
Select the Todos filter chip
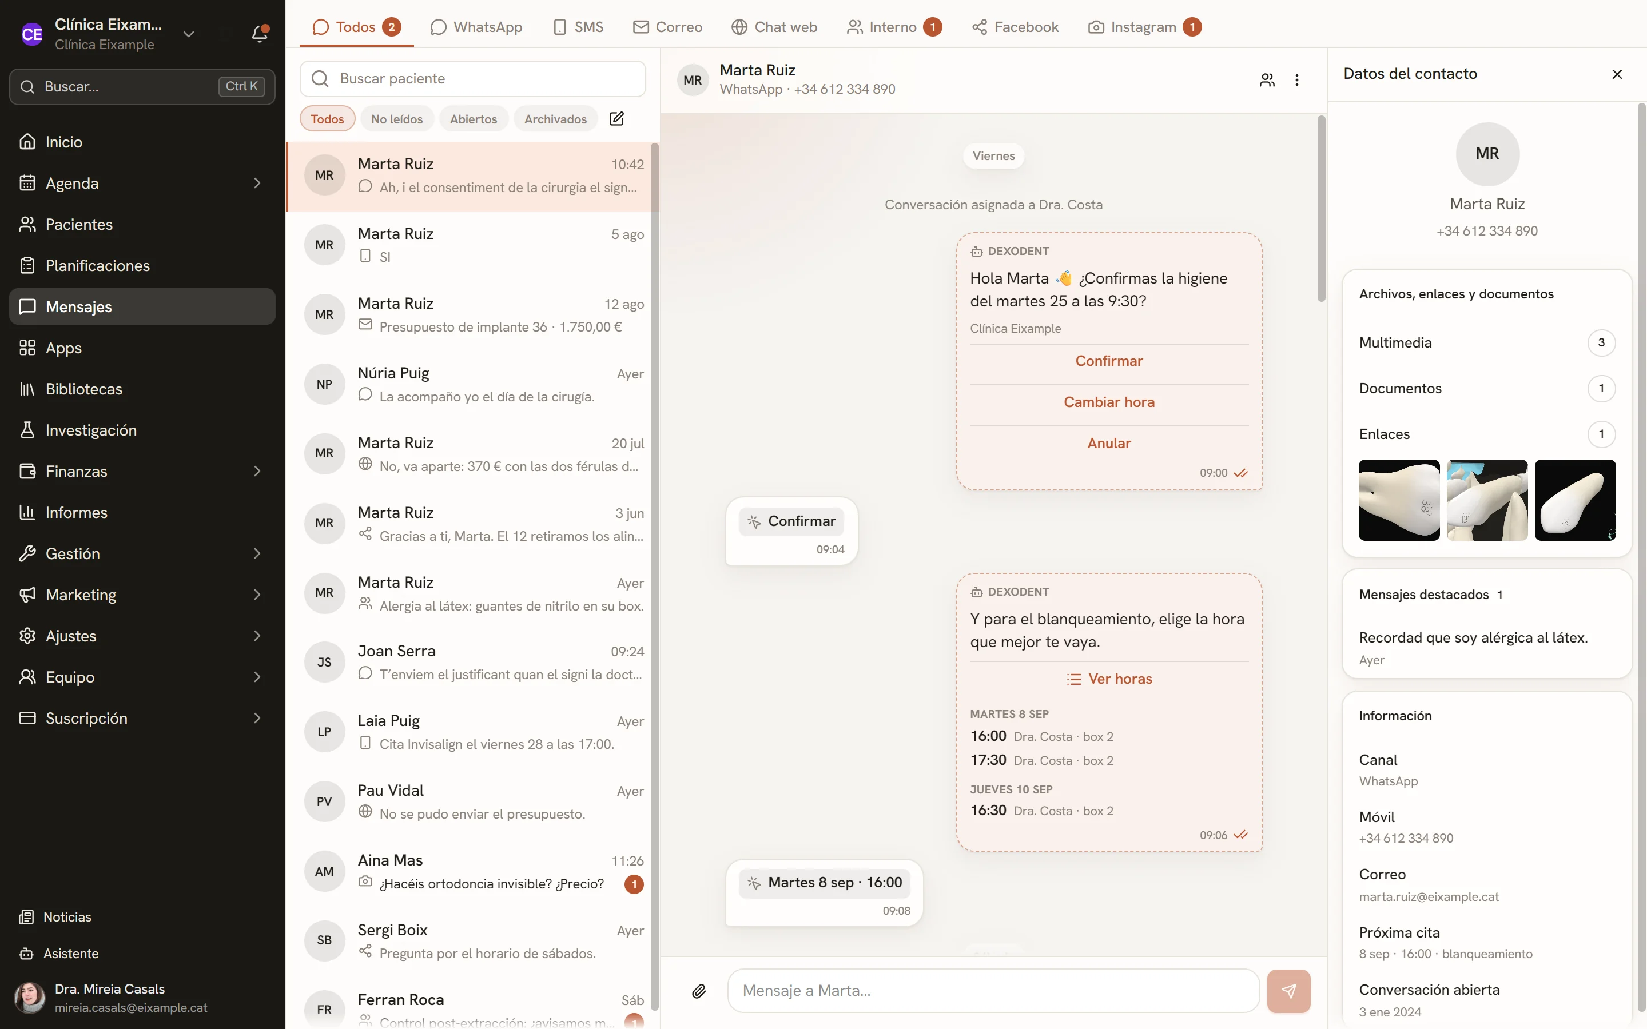327,119
